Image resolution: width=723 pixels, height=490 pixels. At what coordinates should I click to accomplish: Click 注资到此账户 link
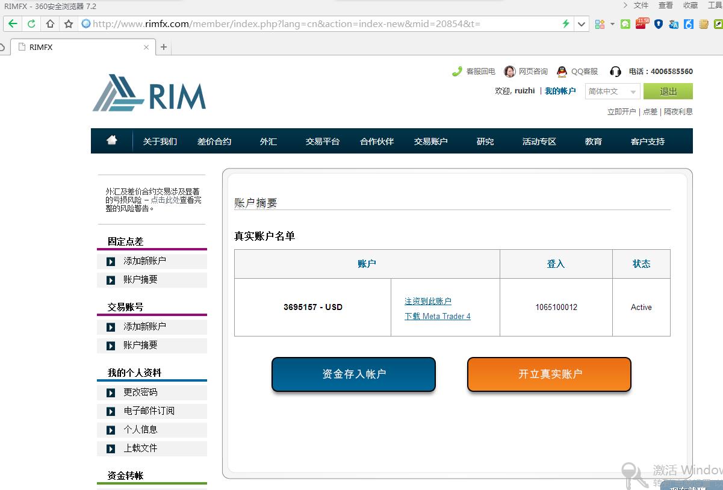click(428, 301)
